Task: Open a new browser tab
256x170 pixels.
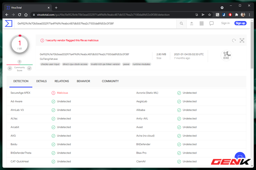Action: [x=56, y=8]
